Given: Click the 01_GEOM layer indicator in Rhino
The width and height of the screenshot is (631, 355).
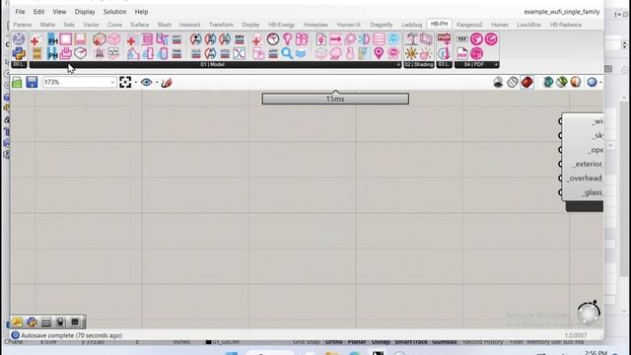Looking at the screenshot, I should (x=223, y=342).
